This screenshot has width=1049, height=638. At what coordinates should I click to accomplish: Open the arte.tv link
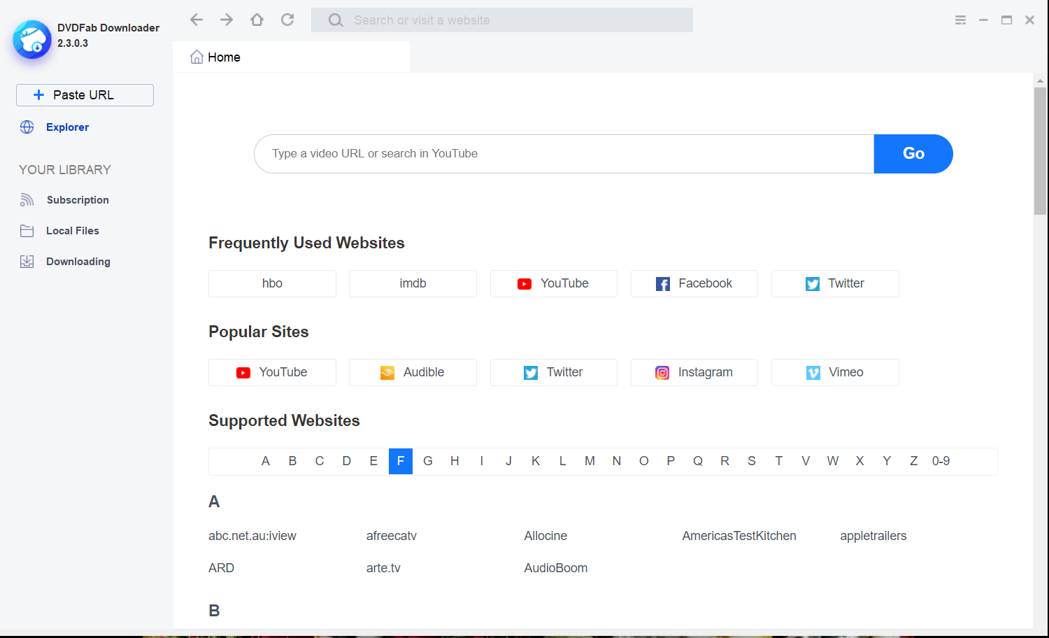[383, 568]
